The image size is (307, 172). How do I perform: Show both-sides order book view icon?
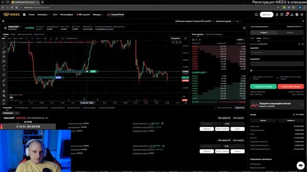[193, 40]
